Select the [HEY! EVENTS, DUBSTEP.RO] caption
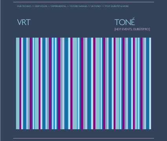Screen dimensions: 167x141 pos(132,29)
